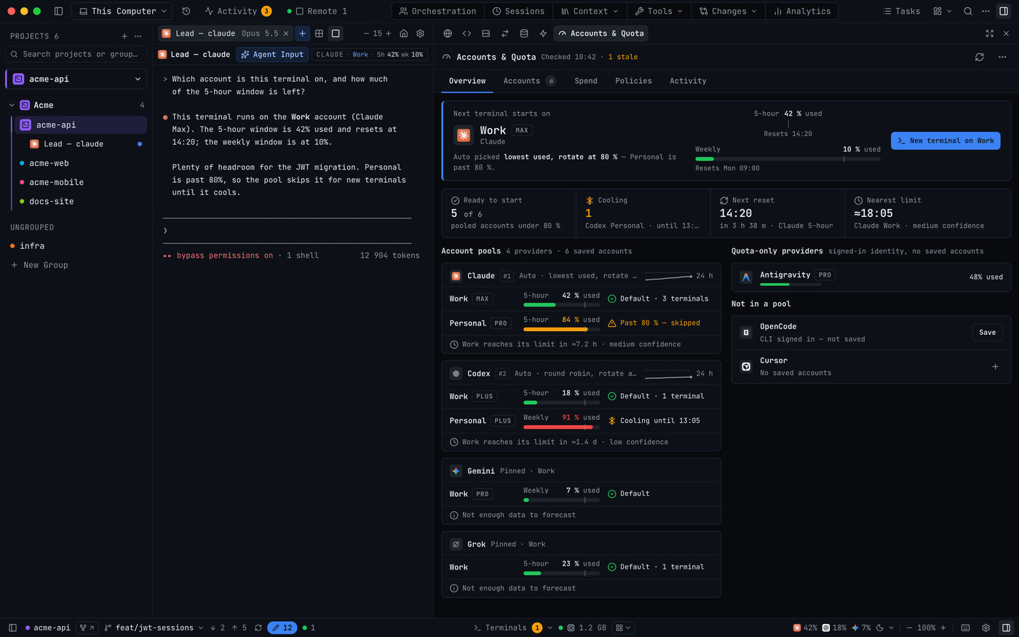Open the Context dropdown menu
Image resolution: width=1019 pixels, height=637 pixels.
tap(590, 11)
